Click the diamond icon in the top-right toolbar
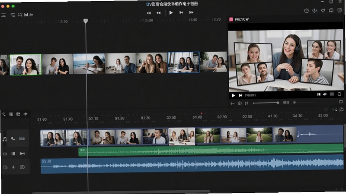346x194 pixels. (323, 10)
